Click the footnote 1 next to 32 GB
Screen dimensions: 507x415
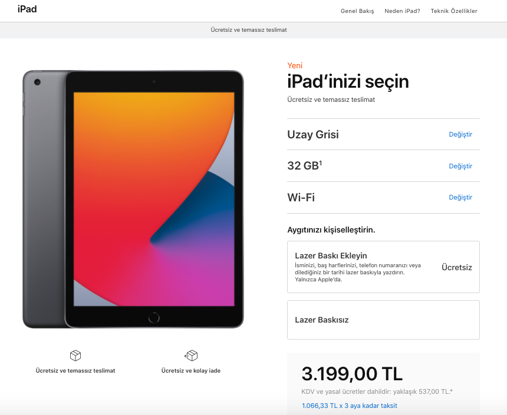(x=321, y=162)
